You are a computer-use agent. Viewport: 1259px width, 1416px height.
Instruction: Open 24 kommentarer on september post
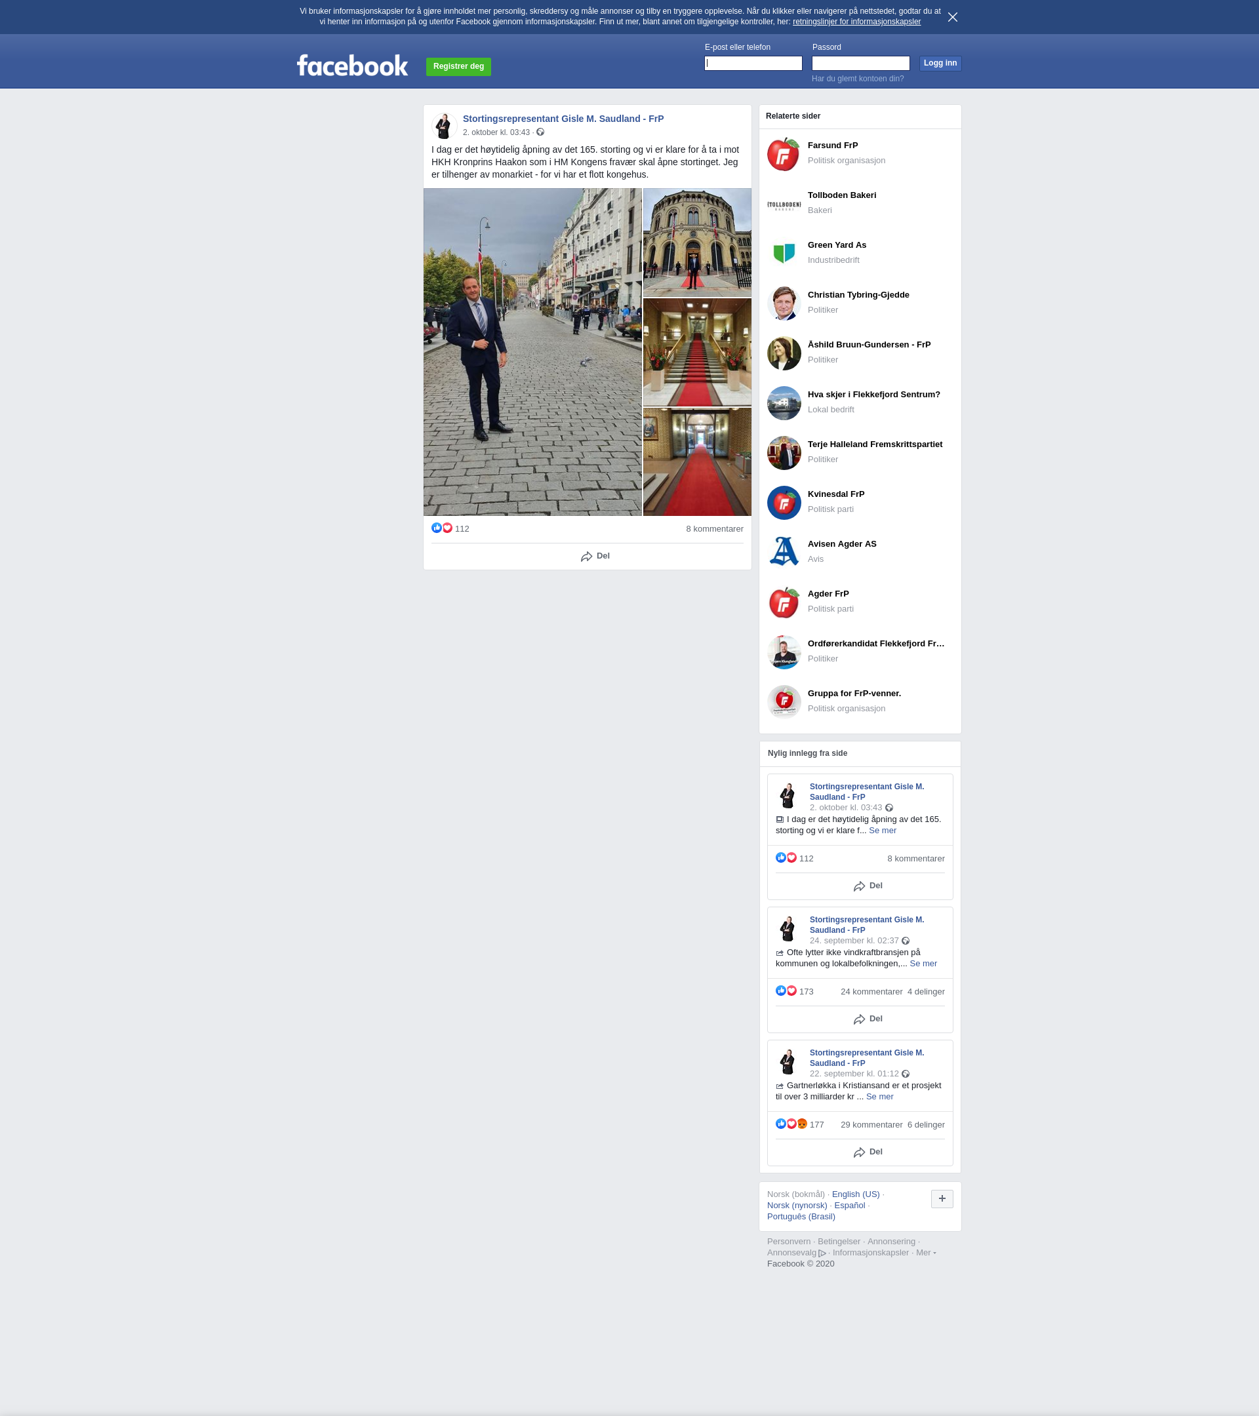click(871, 992)
